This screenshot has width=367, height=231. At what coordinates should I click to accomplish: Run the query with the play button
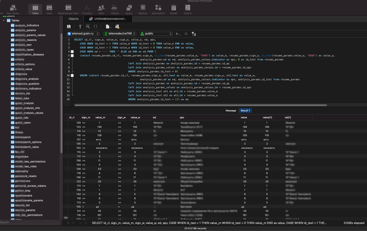(x=178, y=34)
